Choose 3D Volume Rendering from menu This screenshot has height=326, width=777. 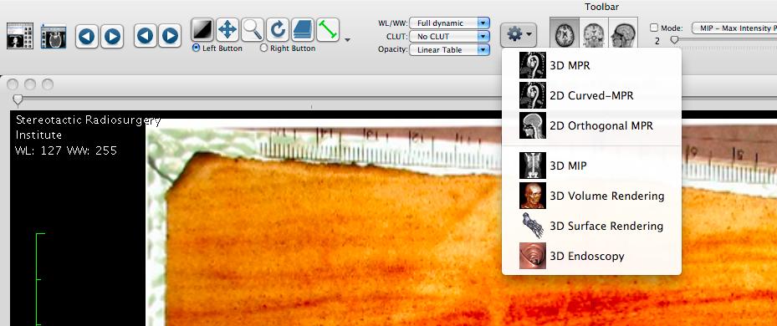tap(591, 196)
